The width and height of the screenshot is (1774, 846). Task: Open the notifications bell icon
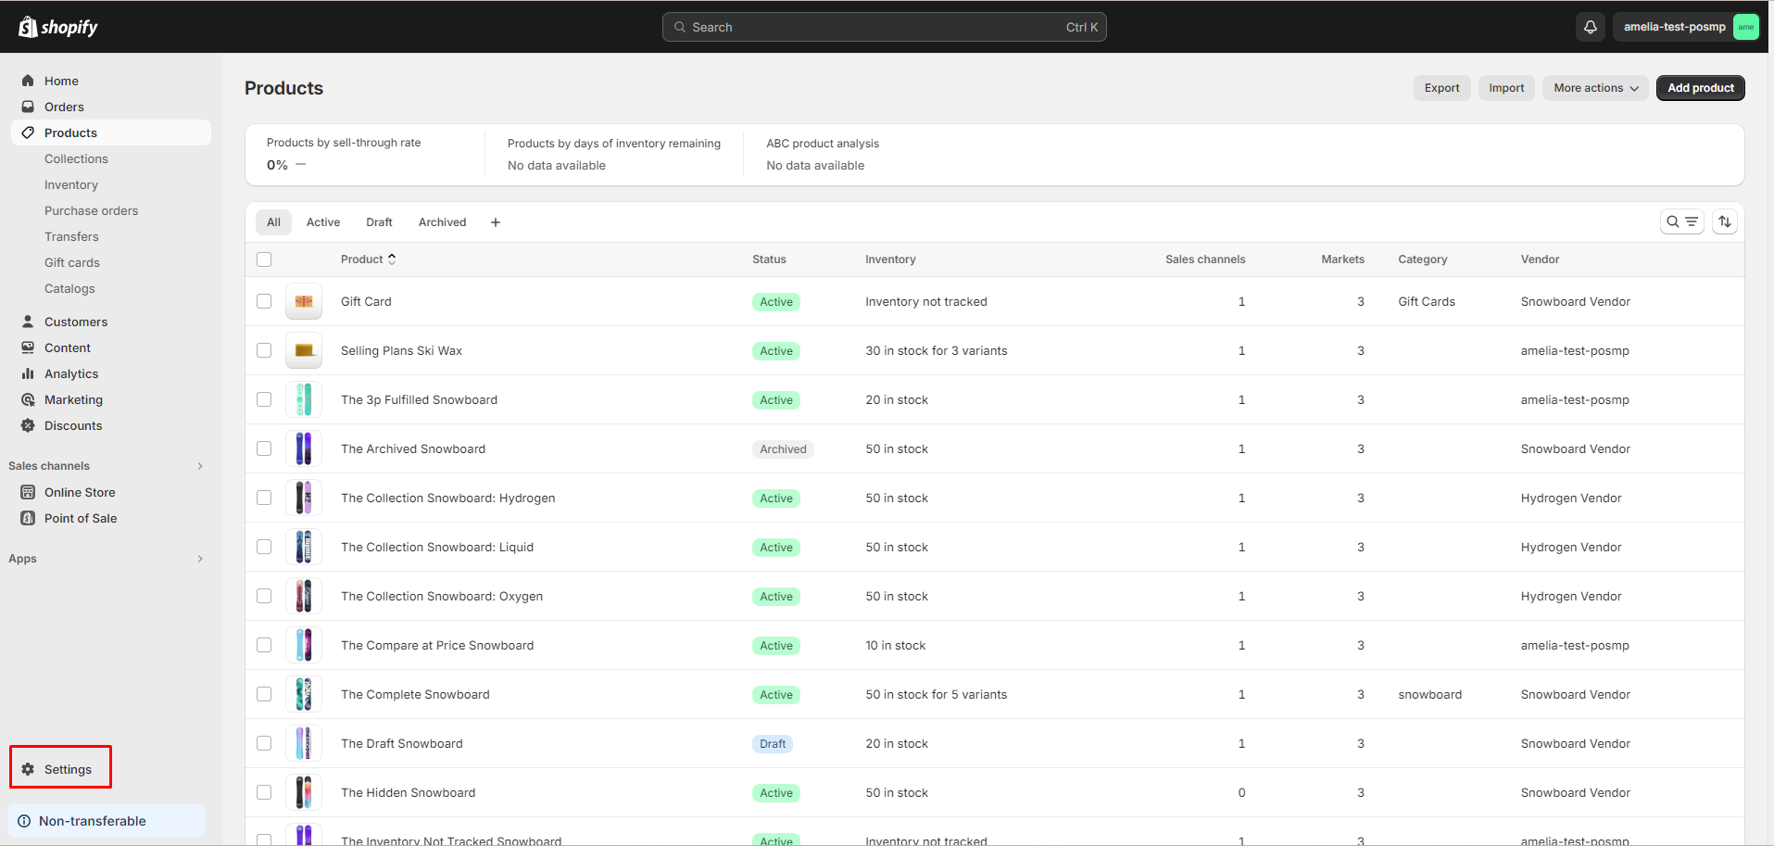[1590, 27]
